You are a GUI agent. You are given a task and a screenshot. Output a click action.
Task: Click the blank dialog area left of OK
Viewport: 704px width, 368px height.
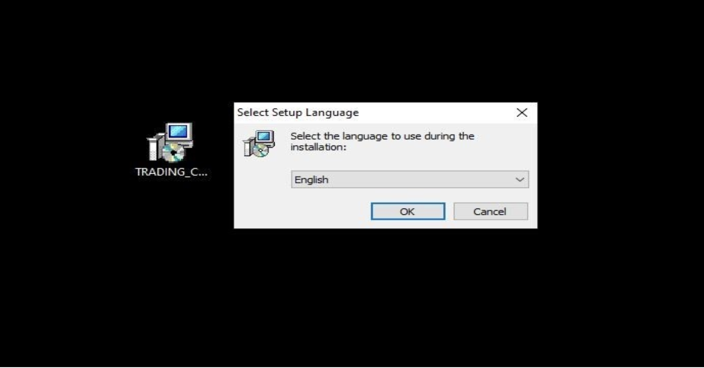click(304, 211)
